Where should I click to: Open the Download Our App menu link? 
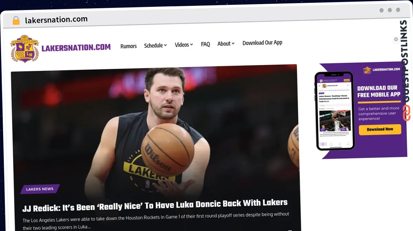[262, 43]
